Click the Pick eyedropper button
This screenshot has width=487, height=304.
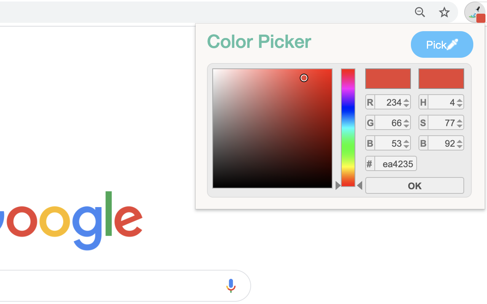click(442, 44)
